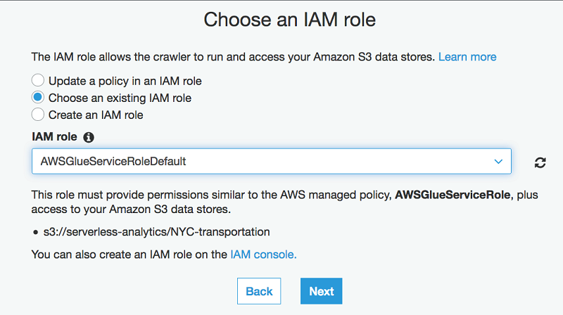Screen dimensions: 563x315
Task: Click the "Update a policy in an IAM role" label text
Action: 125,81
